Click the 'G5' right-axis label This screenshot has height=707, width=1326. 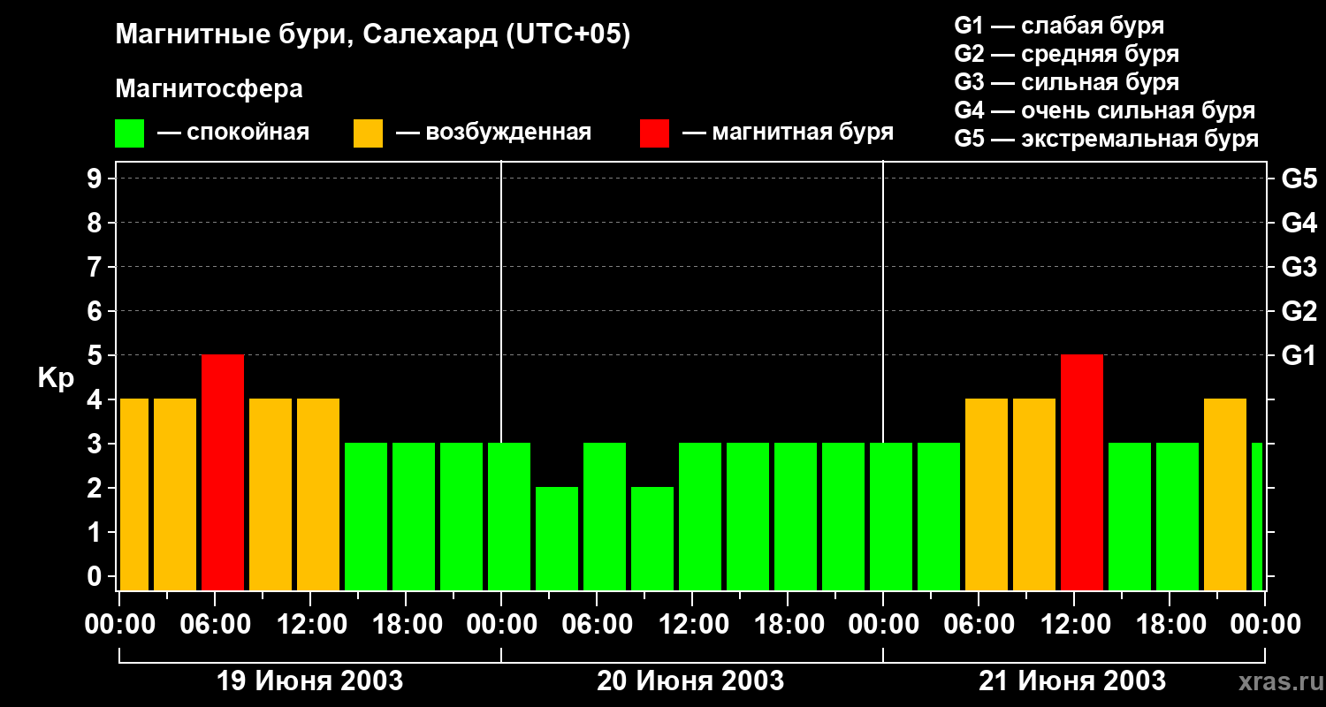1299,179
